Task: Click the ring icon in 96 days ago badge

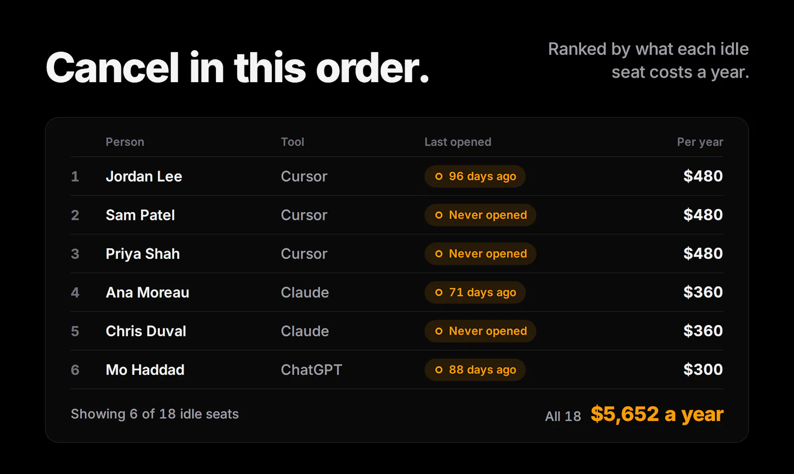Action: pyautogui.click(x=439, y=176)
